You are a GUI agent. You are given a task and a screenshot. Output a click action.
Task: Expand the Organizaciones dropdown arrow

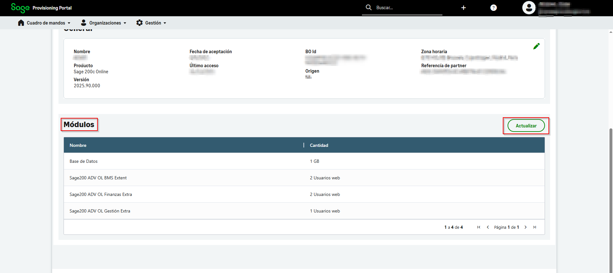tap(125, 23)
